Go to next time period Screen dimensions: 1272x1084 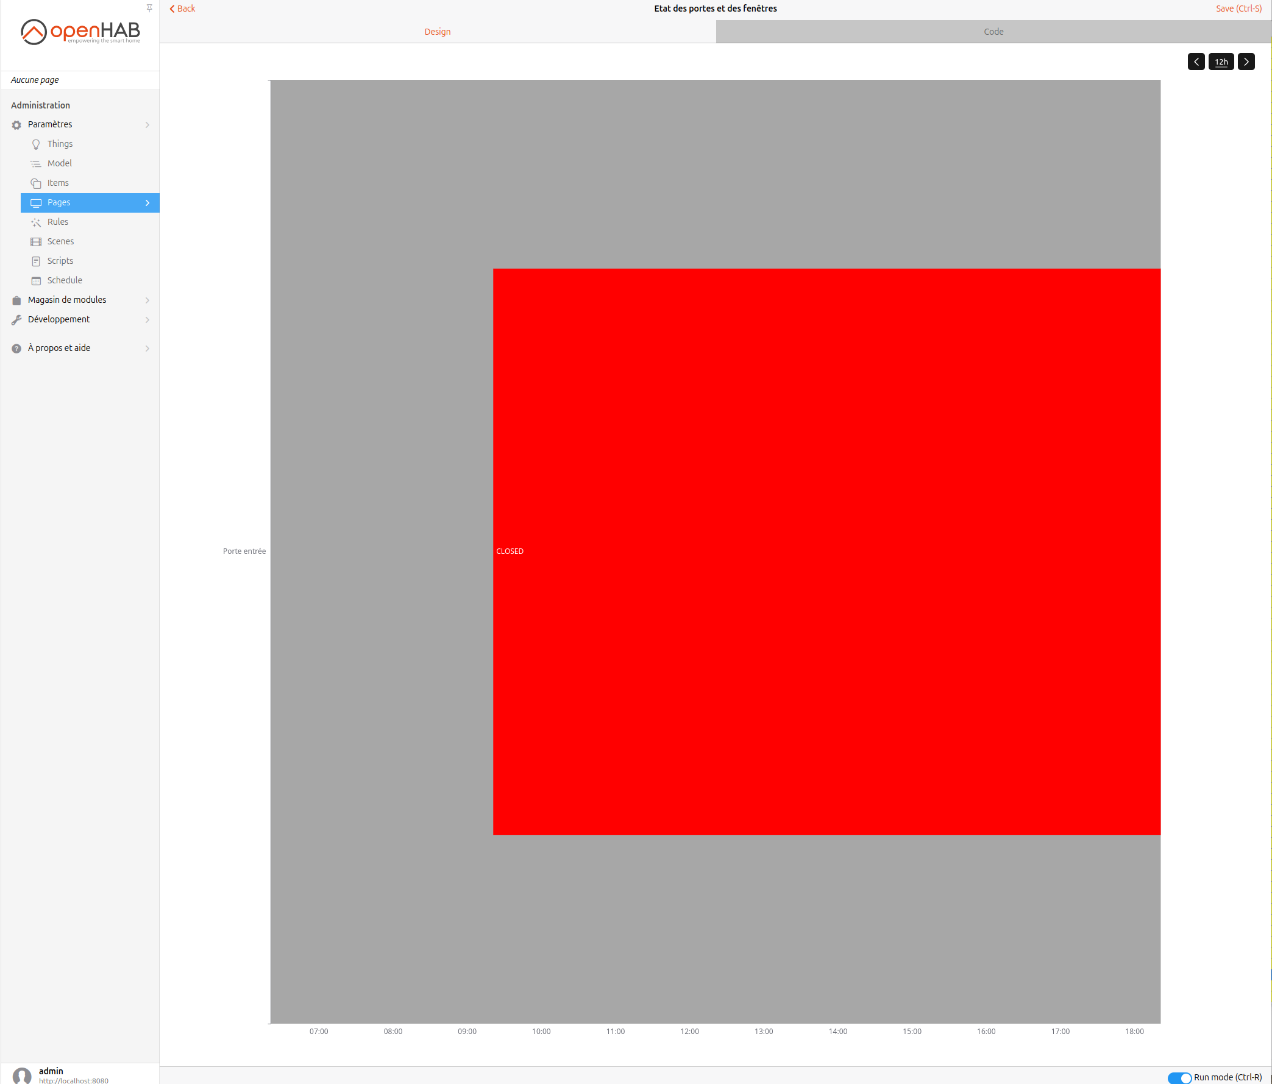[x=1246, y=62]
